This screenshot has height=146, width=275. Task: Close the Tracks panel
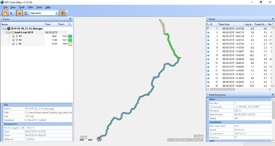tap(70, 19)
